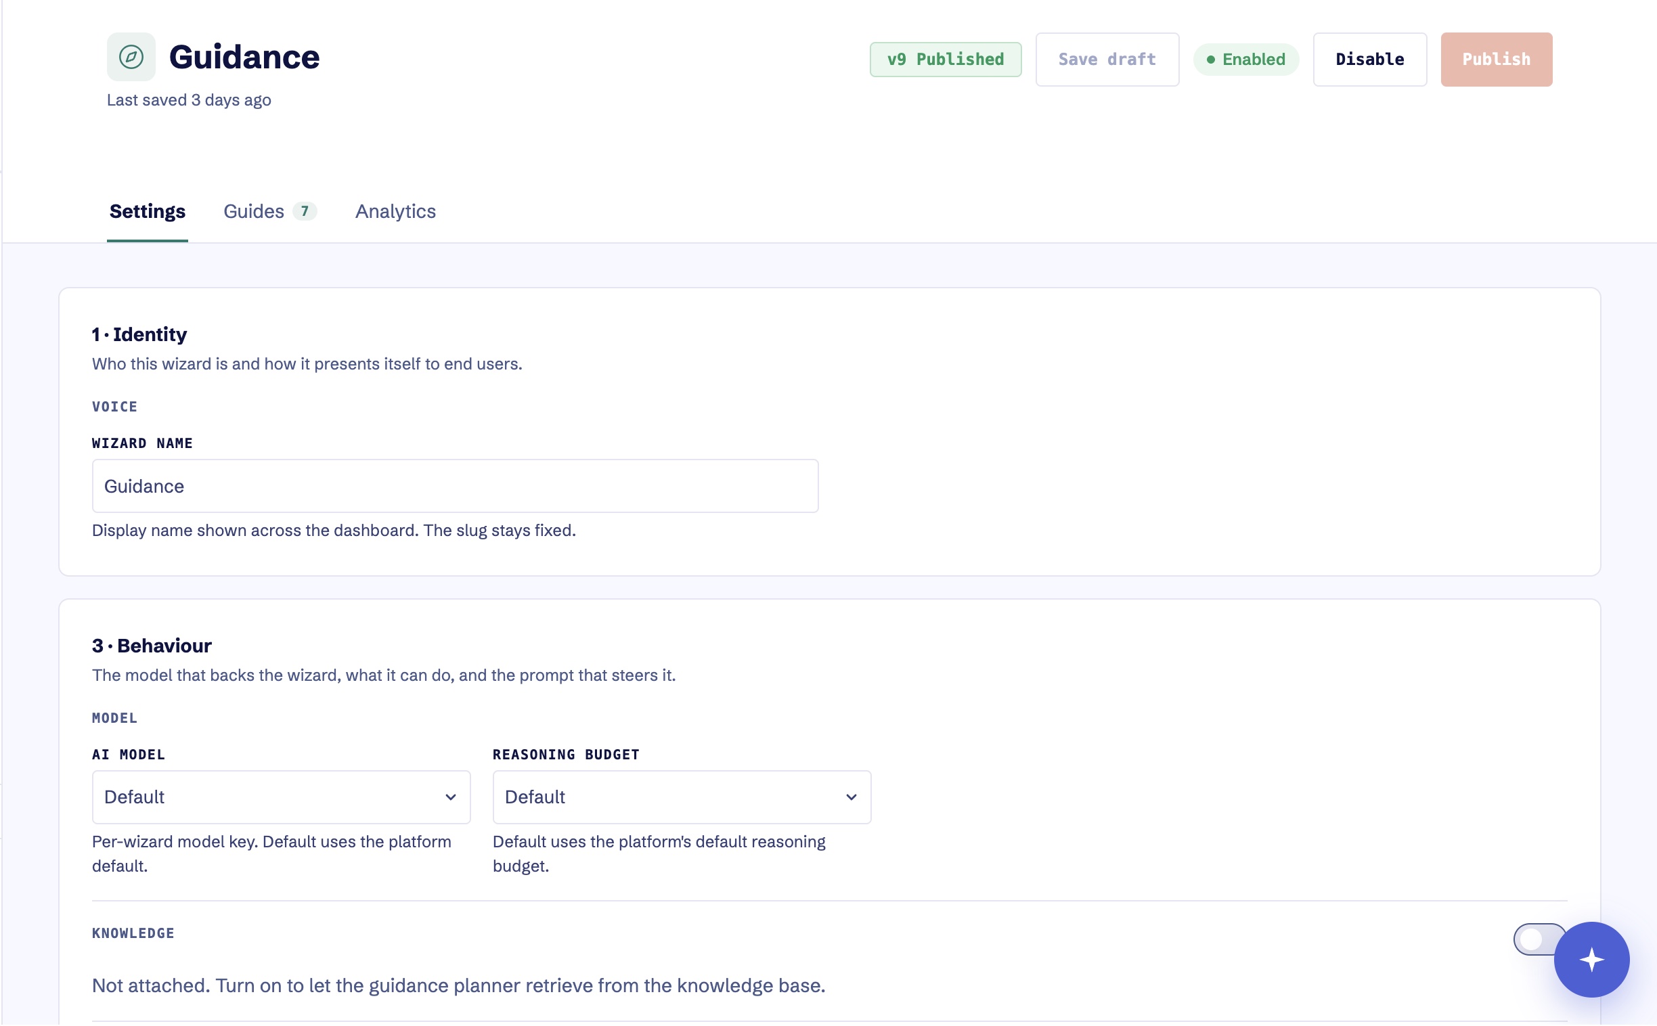Click the MODEL subsection label
This screenshot has width=1657, height=1026.
click(x=114, y=718)
